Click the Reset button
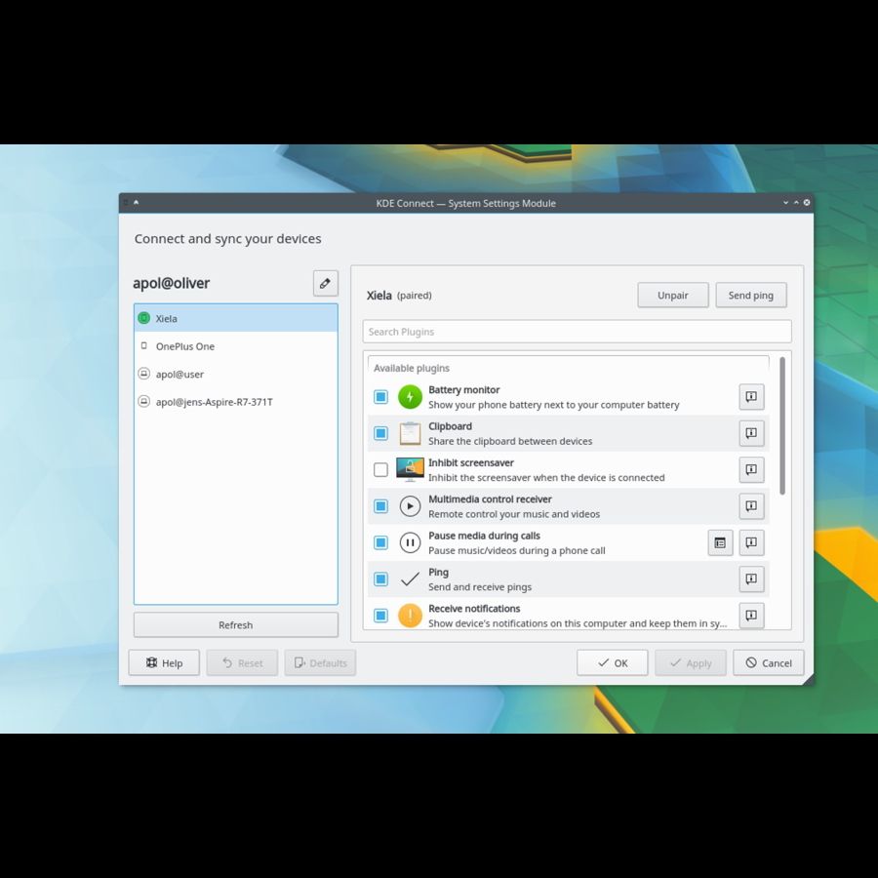878x878 pixels. [x=243, y=663]
